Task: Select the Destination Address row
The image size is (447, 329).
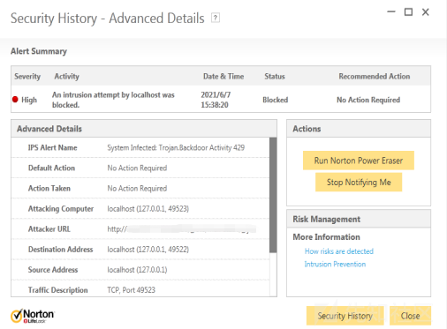Action: [x=140, y=250]
